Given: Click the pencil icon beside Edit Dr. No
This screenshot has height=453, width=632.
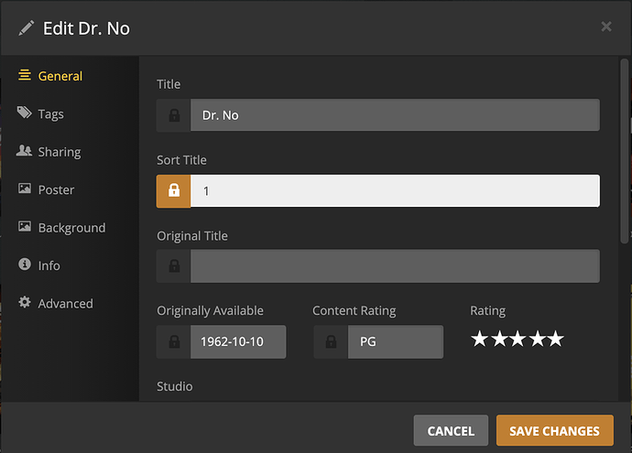Looking at the screenshot, I should pyautogui.click(x=27, y=28).
